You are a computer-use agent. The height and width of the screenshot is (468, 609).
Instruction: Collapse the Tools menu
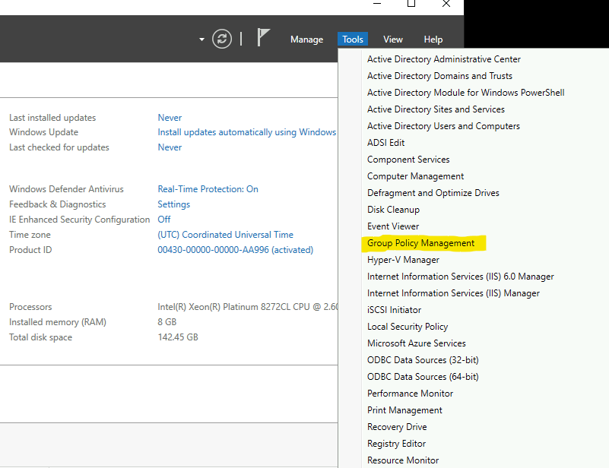353,40
